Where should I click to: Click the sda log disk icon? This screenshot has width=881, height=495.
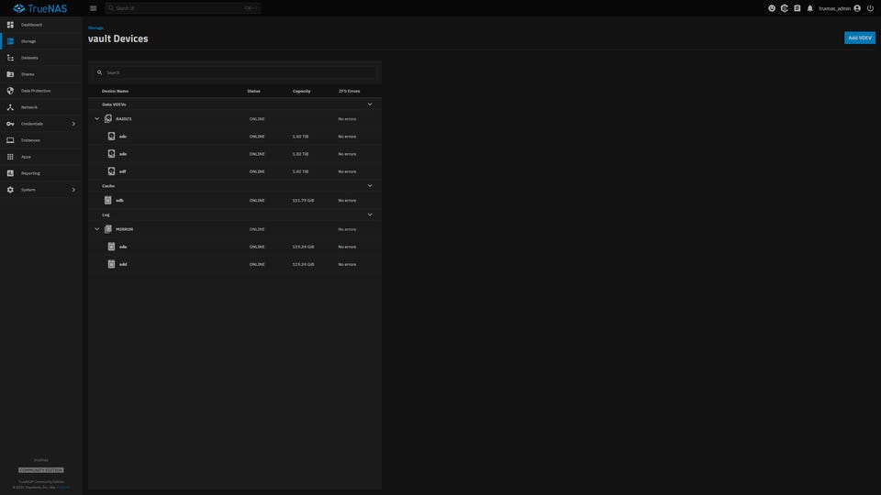[x=111, y=247]
